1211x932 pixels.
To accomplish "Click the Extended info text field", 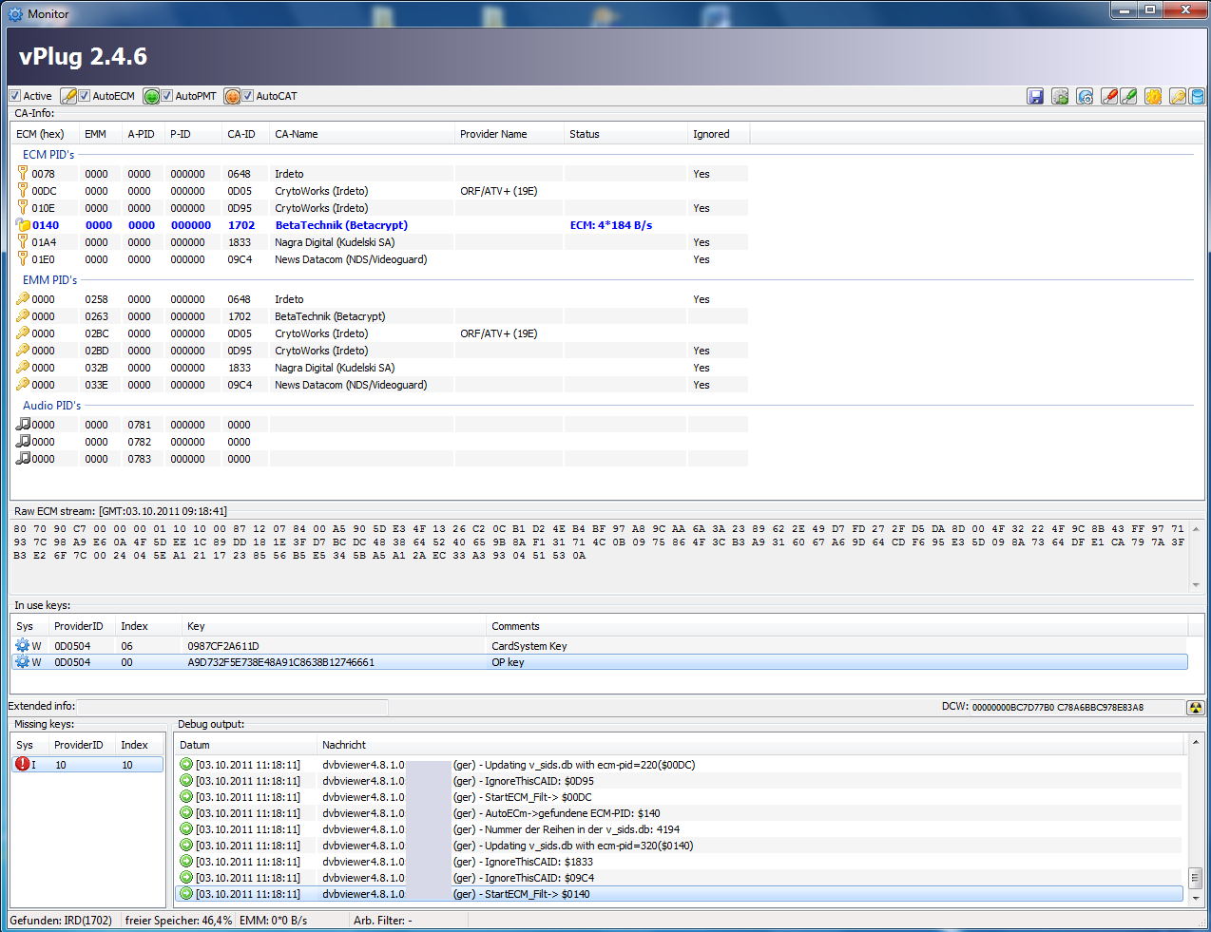I will click(233, 707).
